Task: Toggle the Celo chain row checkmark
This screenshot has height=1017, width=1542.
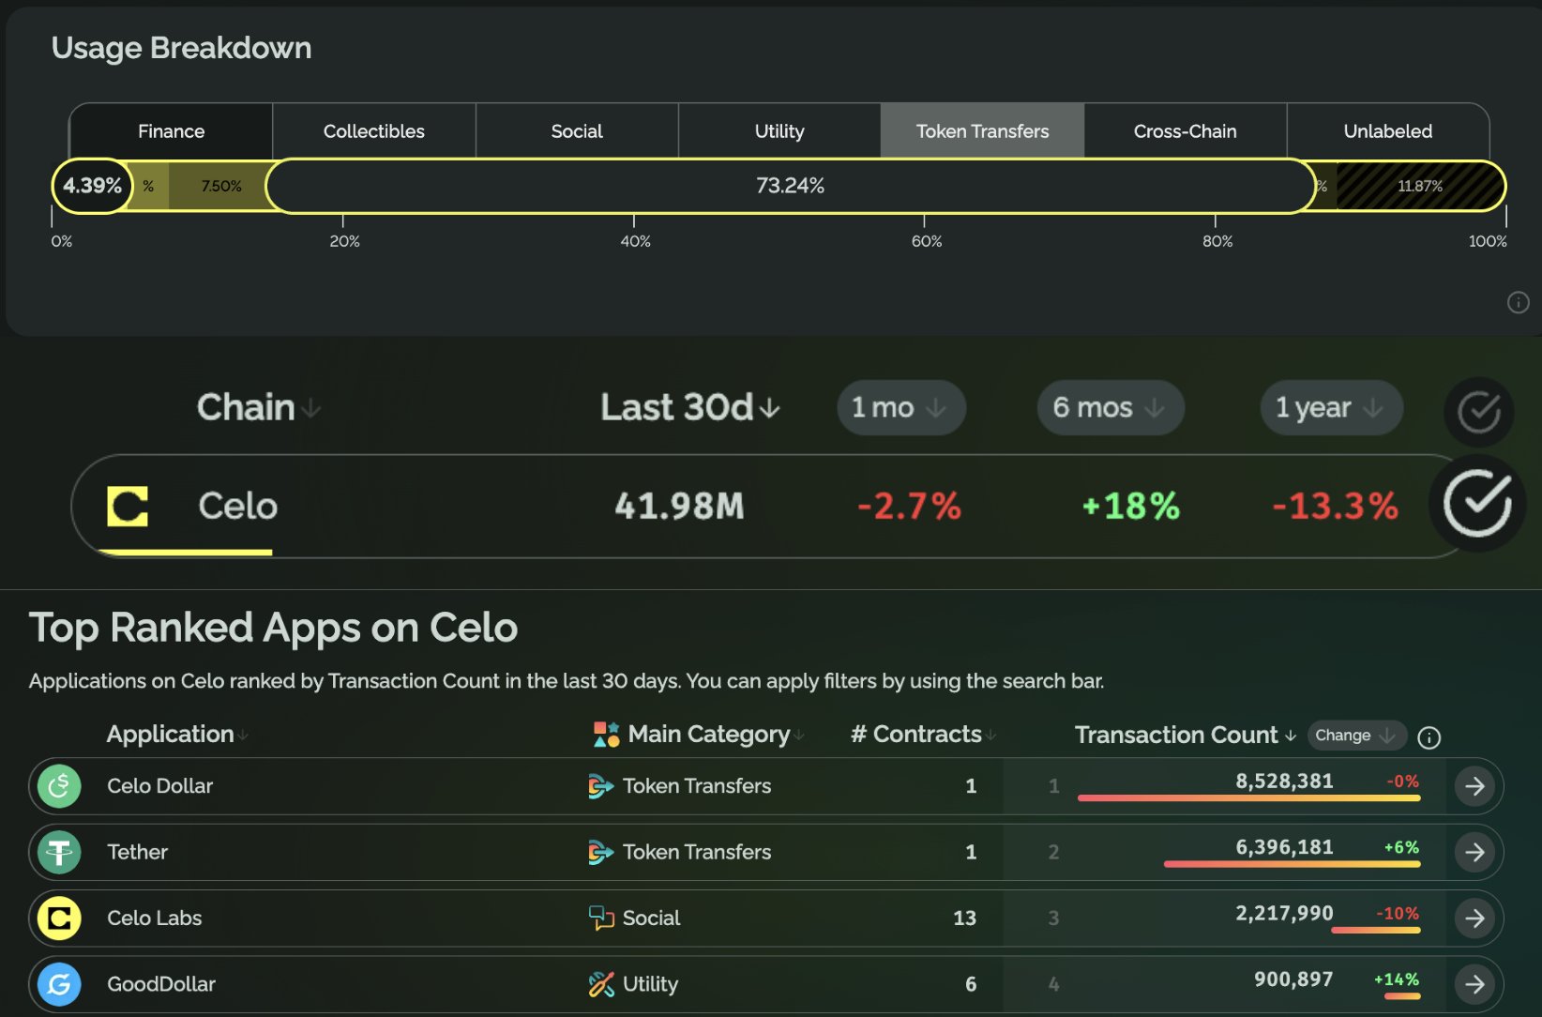Action: [x=1477, y=504]
